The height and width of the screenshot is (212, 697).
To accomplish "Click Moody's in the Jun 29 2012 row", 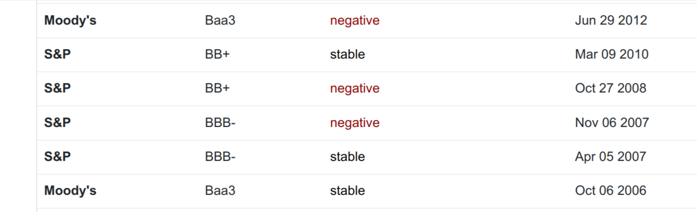I will coord(70,20).
